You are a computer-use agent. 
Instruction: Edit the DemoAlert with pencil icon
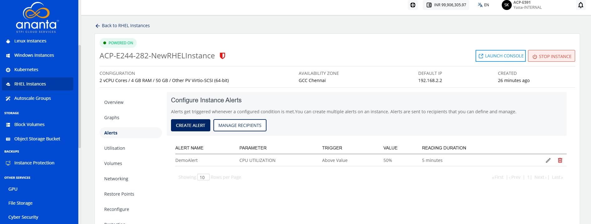pyautogui.click(x=548, y=160)
